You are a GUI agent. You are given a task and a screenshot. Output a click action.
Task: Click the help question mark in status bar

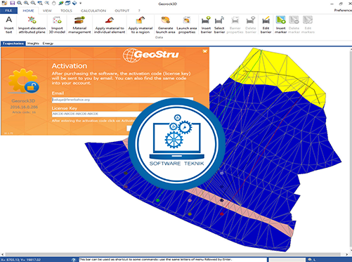tap(74, 260)
